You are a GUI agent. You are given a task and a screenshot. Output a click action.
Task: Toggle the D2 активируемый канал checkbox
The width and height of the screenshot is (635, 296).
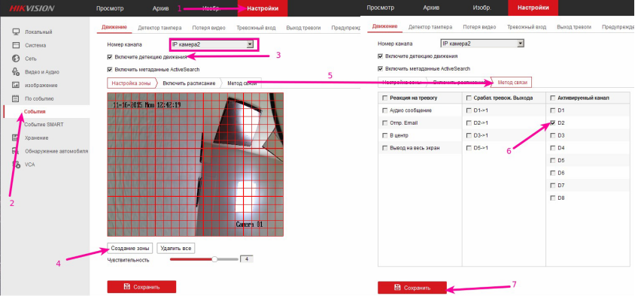pyautogui.click(x=553, y=123)
